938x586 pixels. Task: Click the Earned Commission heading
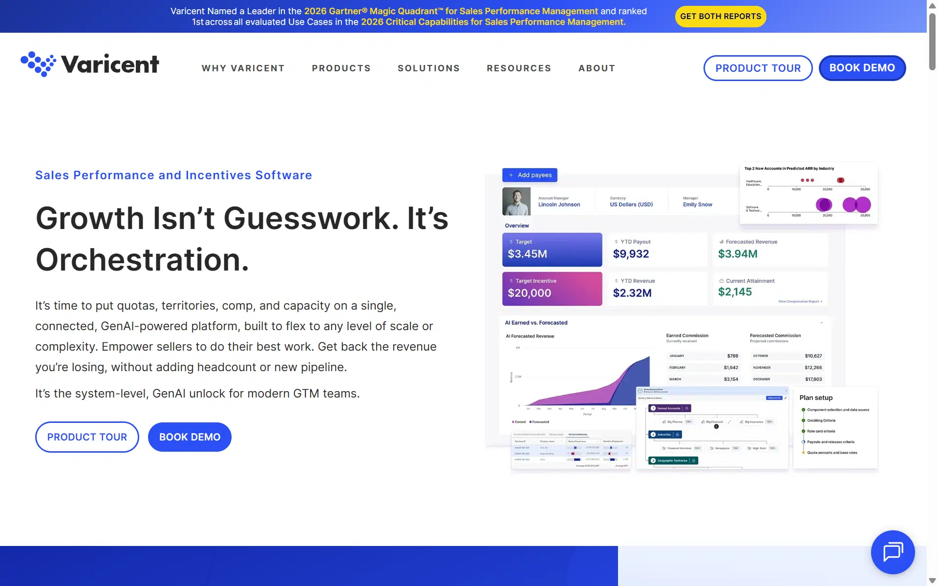687,335
